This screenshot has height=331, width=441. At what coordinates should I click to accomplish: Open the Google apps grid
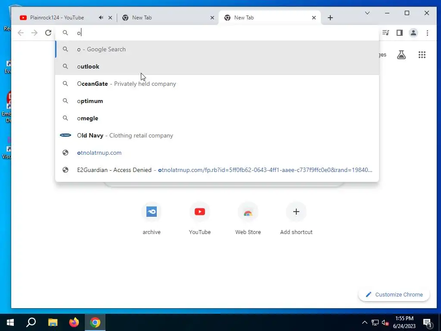[x=422, y=55]
